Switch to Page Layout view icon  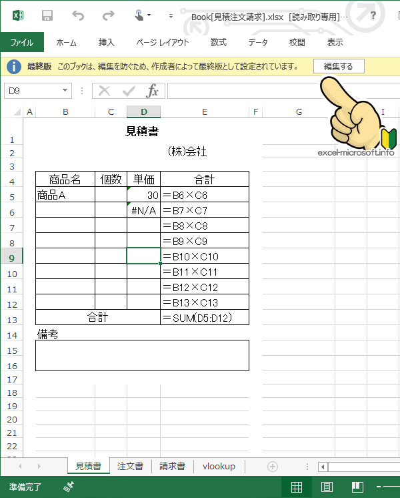click(x=327, y=487)
